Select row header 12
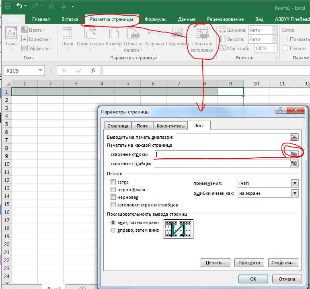This screenshot has height=289, width=310. pos(7,180)
